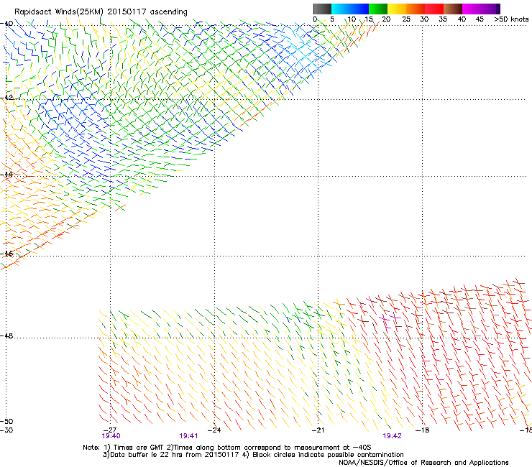
Task: Click the green 15-20 knots legend swatch
Action: coord(378,9)
